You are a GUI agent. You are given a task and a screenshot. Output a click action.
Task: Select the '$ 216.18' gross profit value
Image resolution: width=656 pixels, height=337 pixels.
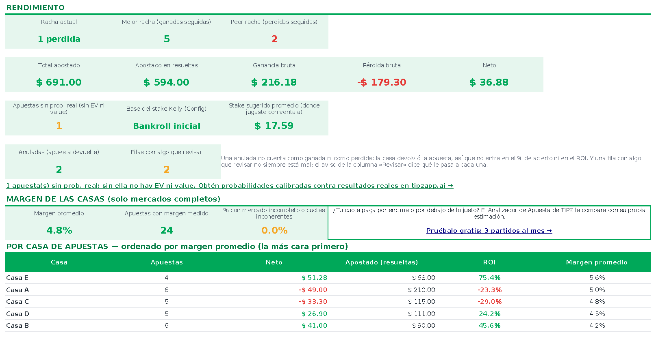point(274,82)
